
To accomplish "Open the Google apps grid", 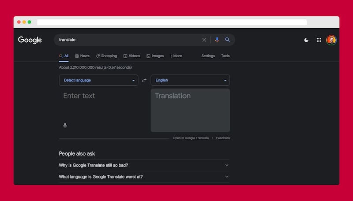I will [x=319, y=40].
